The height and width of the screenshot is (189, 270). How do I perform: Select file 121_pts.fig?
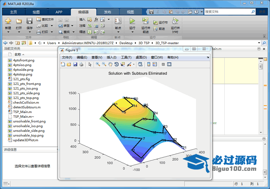coord(22,79)
